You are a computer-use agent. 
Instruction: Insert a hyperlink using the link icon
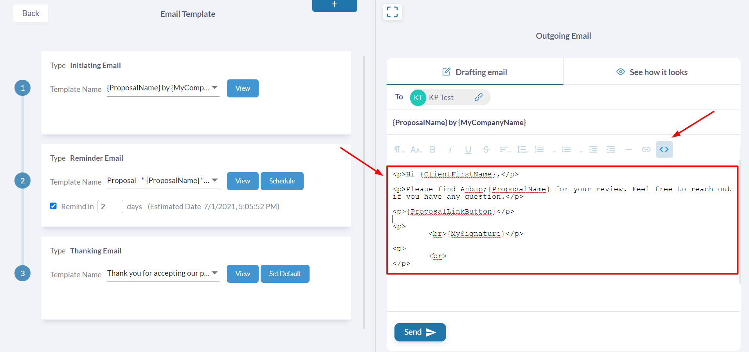[x=646, y=149]
